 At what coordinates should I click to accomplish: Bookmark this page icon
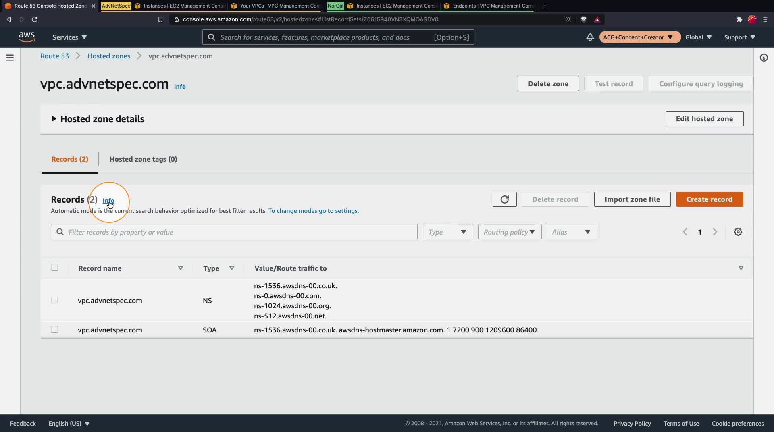click(x=160, y=19)
